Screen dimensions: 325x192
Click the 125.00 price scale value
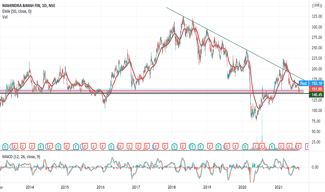pyautogui.click(x=317, y=100)
